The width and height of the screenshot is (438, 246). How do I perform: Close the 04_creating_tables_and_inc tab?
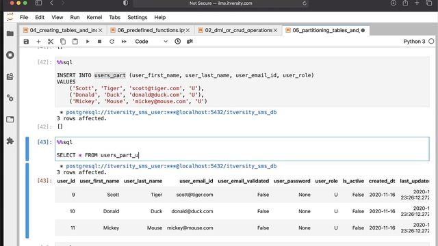(x=101, y=30)
